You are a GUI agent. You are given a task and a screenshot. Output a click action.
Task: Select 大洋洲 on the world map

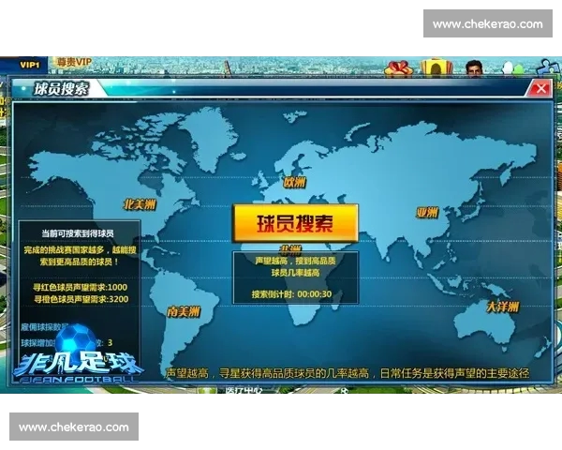pyautogui.click(x=503, y=307)
